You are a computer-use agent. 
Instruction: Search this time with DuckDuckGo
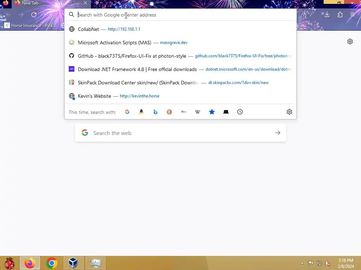coord(170,112)
